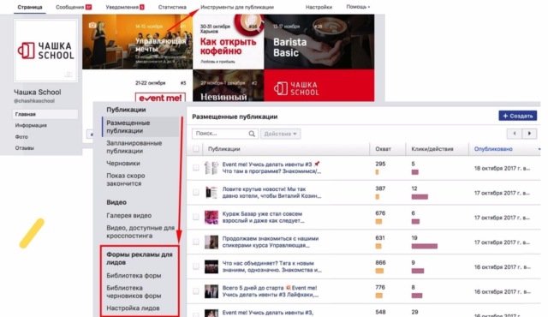548x317 pixels.
Task: Open the 'Всего 5 дней до старта' post
Action: pyautogui.click(x=271, y=291)
